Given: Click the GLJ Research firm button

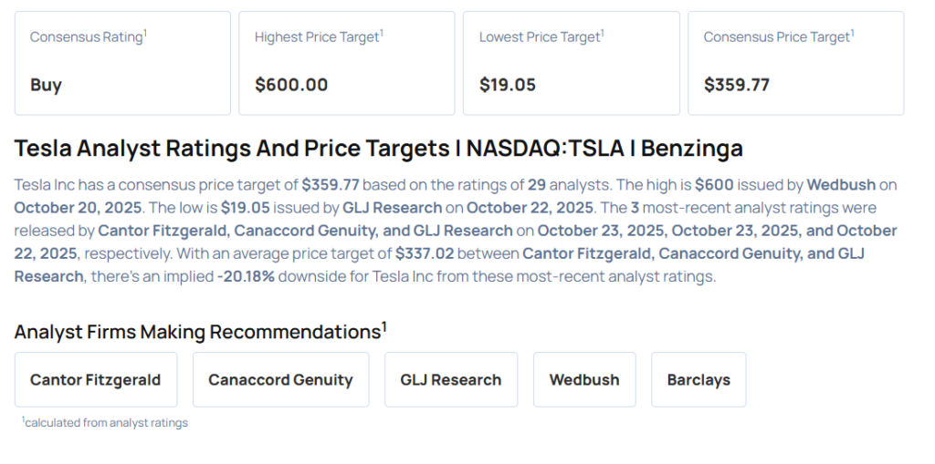Looking at the screenshot, I should 451,379.
